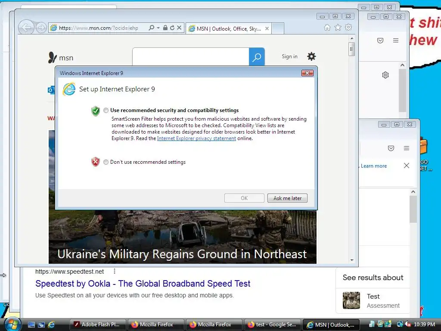Click the magnifier search icon in IE address bar
The image size is (441, 331).
(x=151, y=28)
